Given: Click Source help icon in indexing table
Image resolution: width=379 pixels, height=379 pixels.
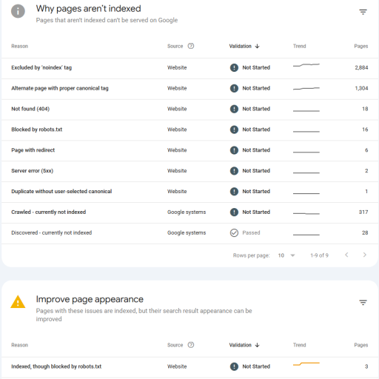Looking at the screenshot, I should coord(191,46).
